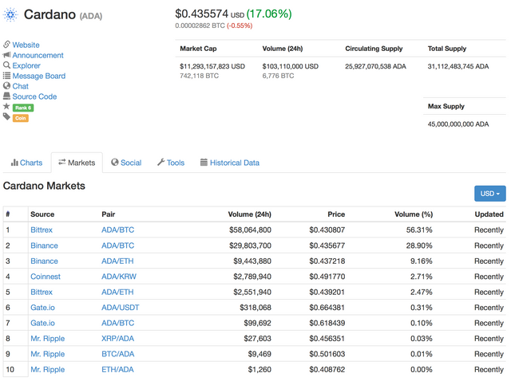Open the Website link
This screenshot has height=381, width=511.
click(x=26, y=45)
